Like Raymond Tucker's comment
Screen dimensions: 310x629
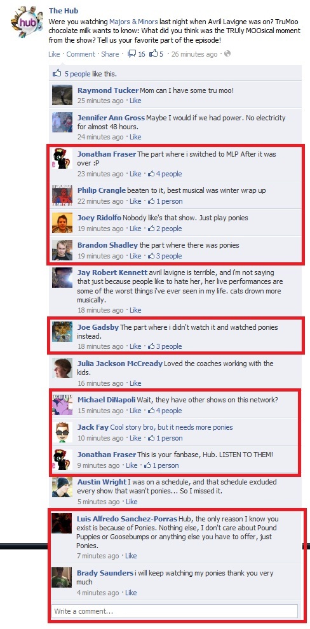(135, 101)
